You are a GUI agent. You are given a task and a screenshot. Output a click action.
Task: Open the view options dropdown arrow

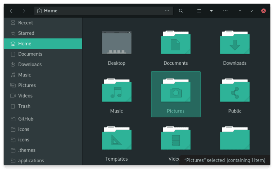point(211,11)
